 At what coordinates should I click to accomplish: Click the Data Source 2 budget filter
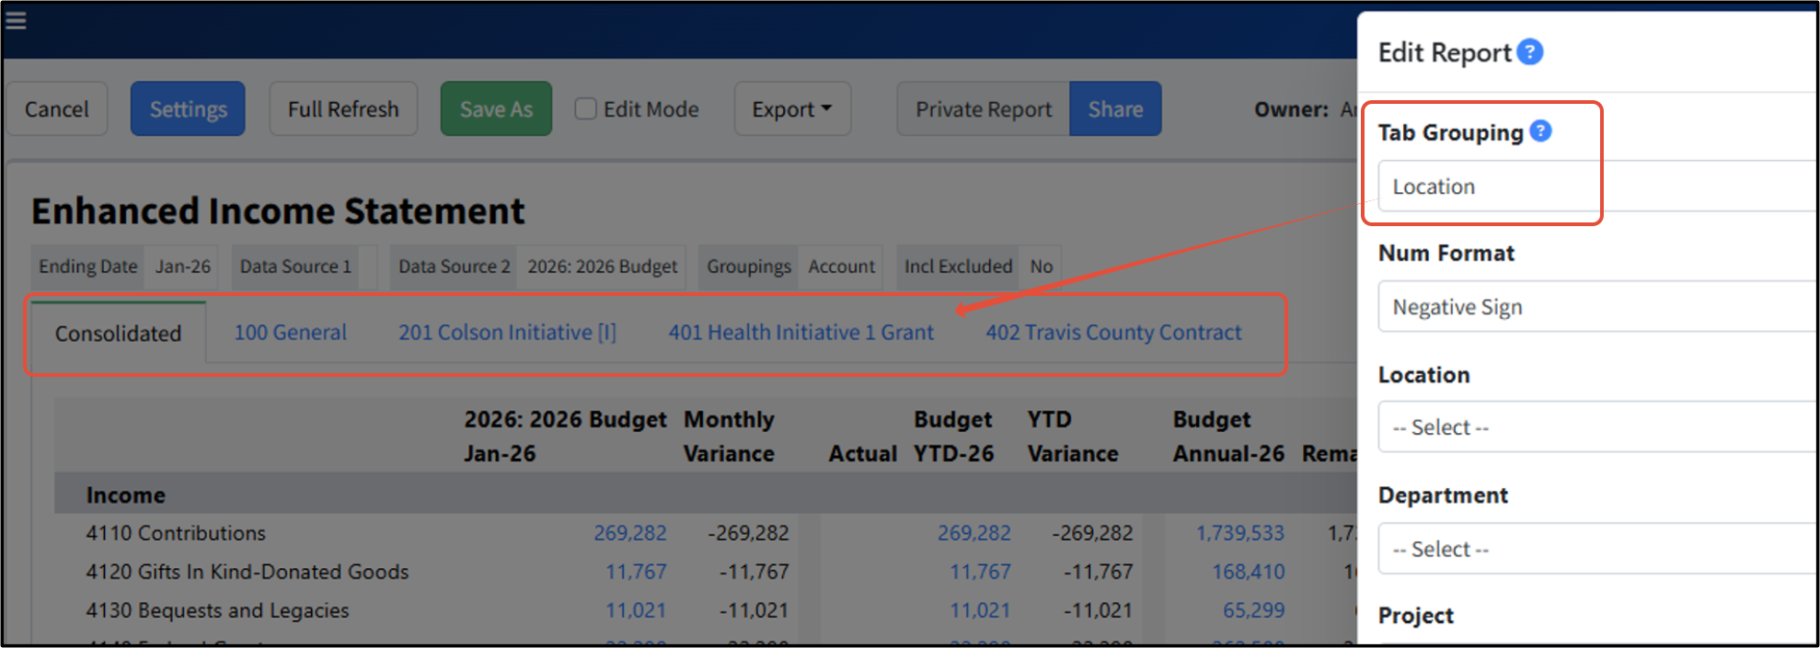click(538, 267)
